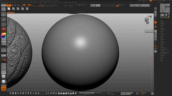Adjust the Rgb Intensity slider
The height and width of the screenshot is (96, 172).
click(x=24, y=6)
